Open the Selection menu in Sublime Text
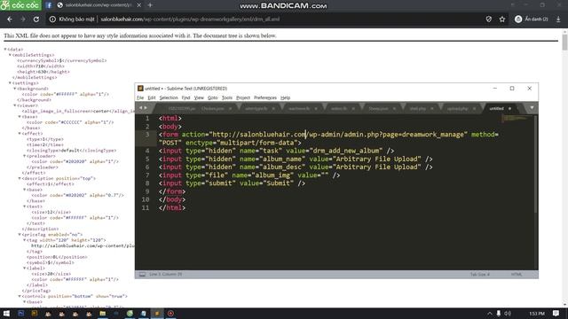 point(169,97)
